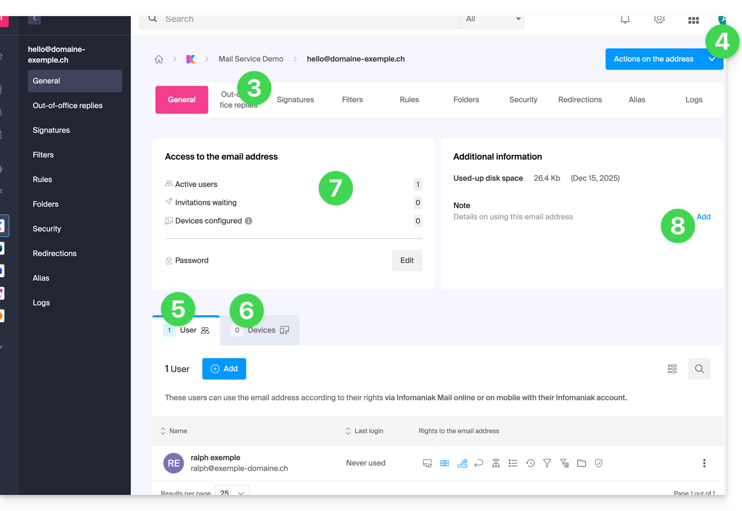
Task: Click the info icon beside Devices configured
Action: pyautogui.click(x=249, y=221)
